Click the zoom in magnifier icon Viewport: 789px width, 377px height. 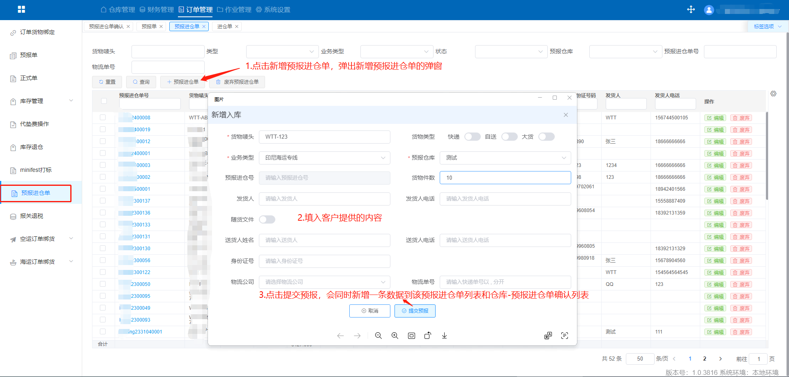(394, 336)
